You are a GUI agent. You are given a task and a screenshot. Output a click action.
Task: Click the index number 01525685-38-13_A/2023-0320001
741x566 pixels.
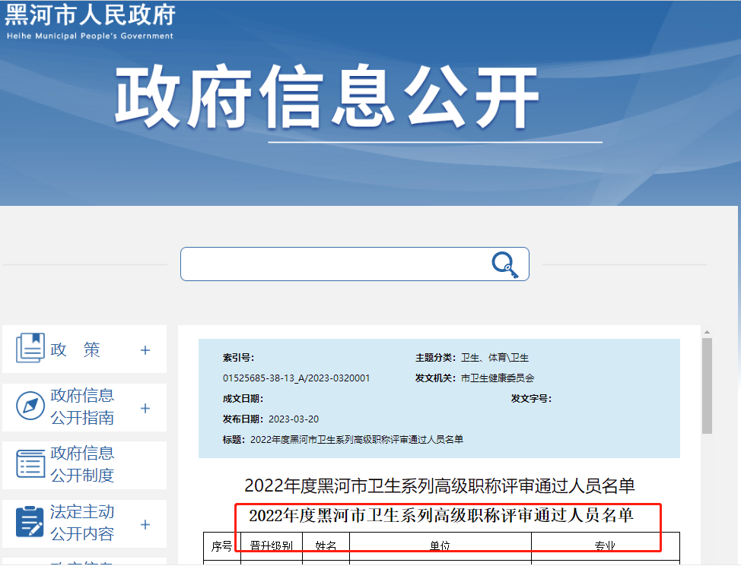[297, 378]
